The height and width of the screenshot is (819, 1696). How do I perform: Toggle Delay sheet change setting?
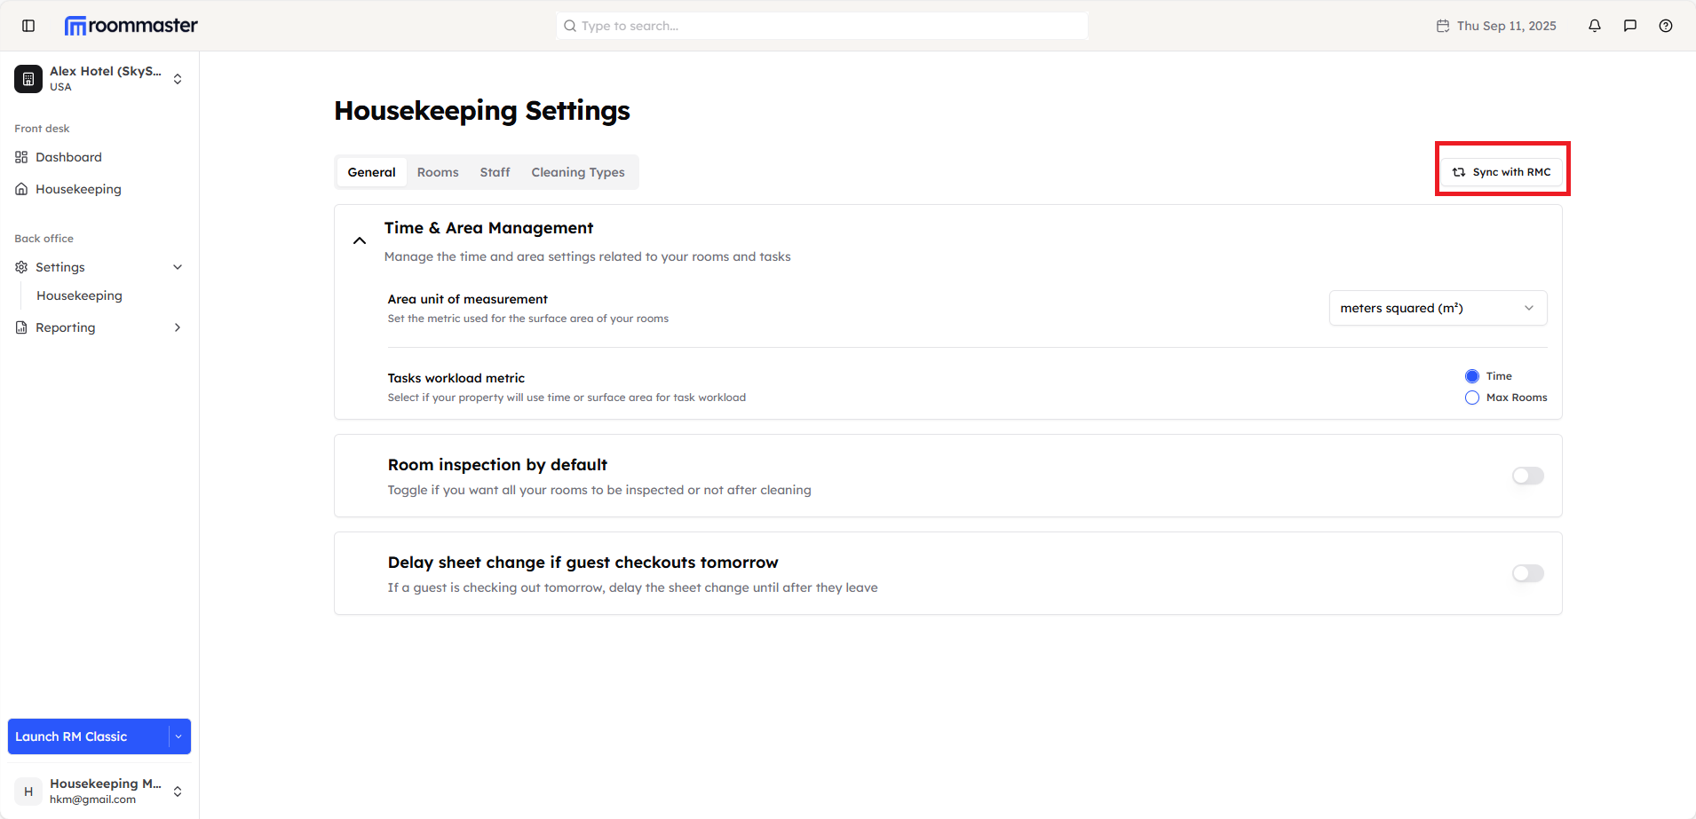[x=1527, y=573]
